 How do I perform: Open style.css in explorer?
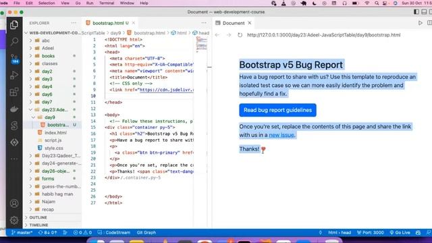point(54,148)
